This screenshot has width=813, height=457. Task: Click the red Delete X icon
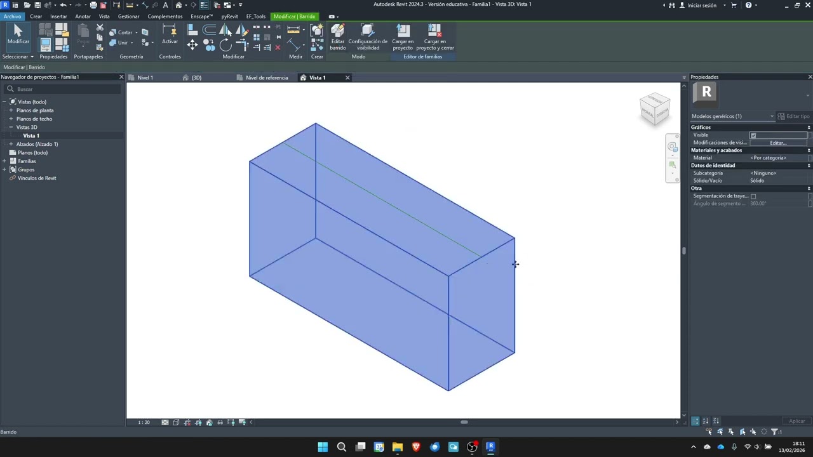pyautogui.click(x=278, y=47)
